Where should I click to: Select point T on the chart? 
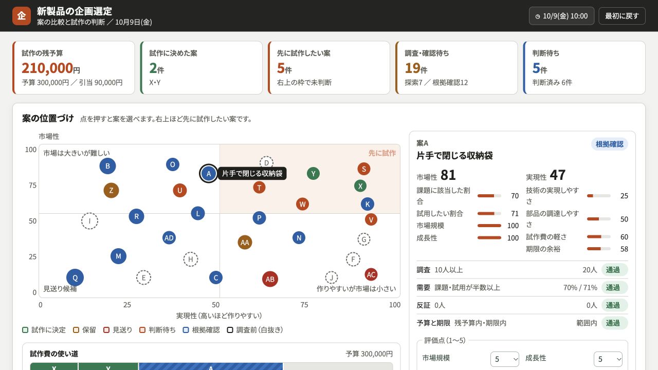[x=259, y=188]
